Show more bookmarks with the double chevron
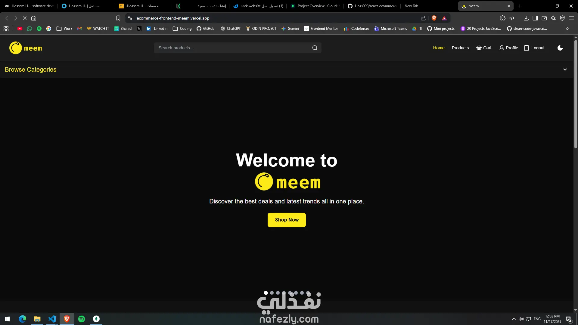578x325 pixels. [567, 29]
